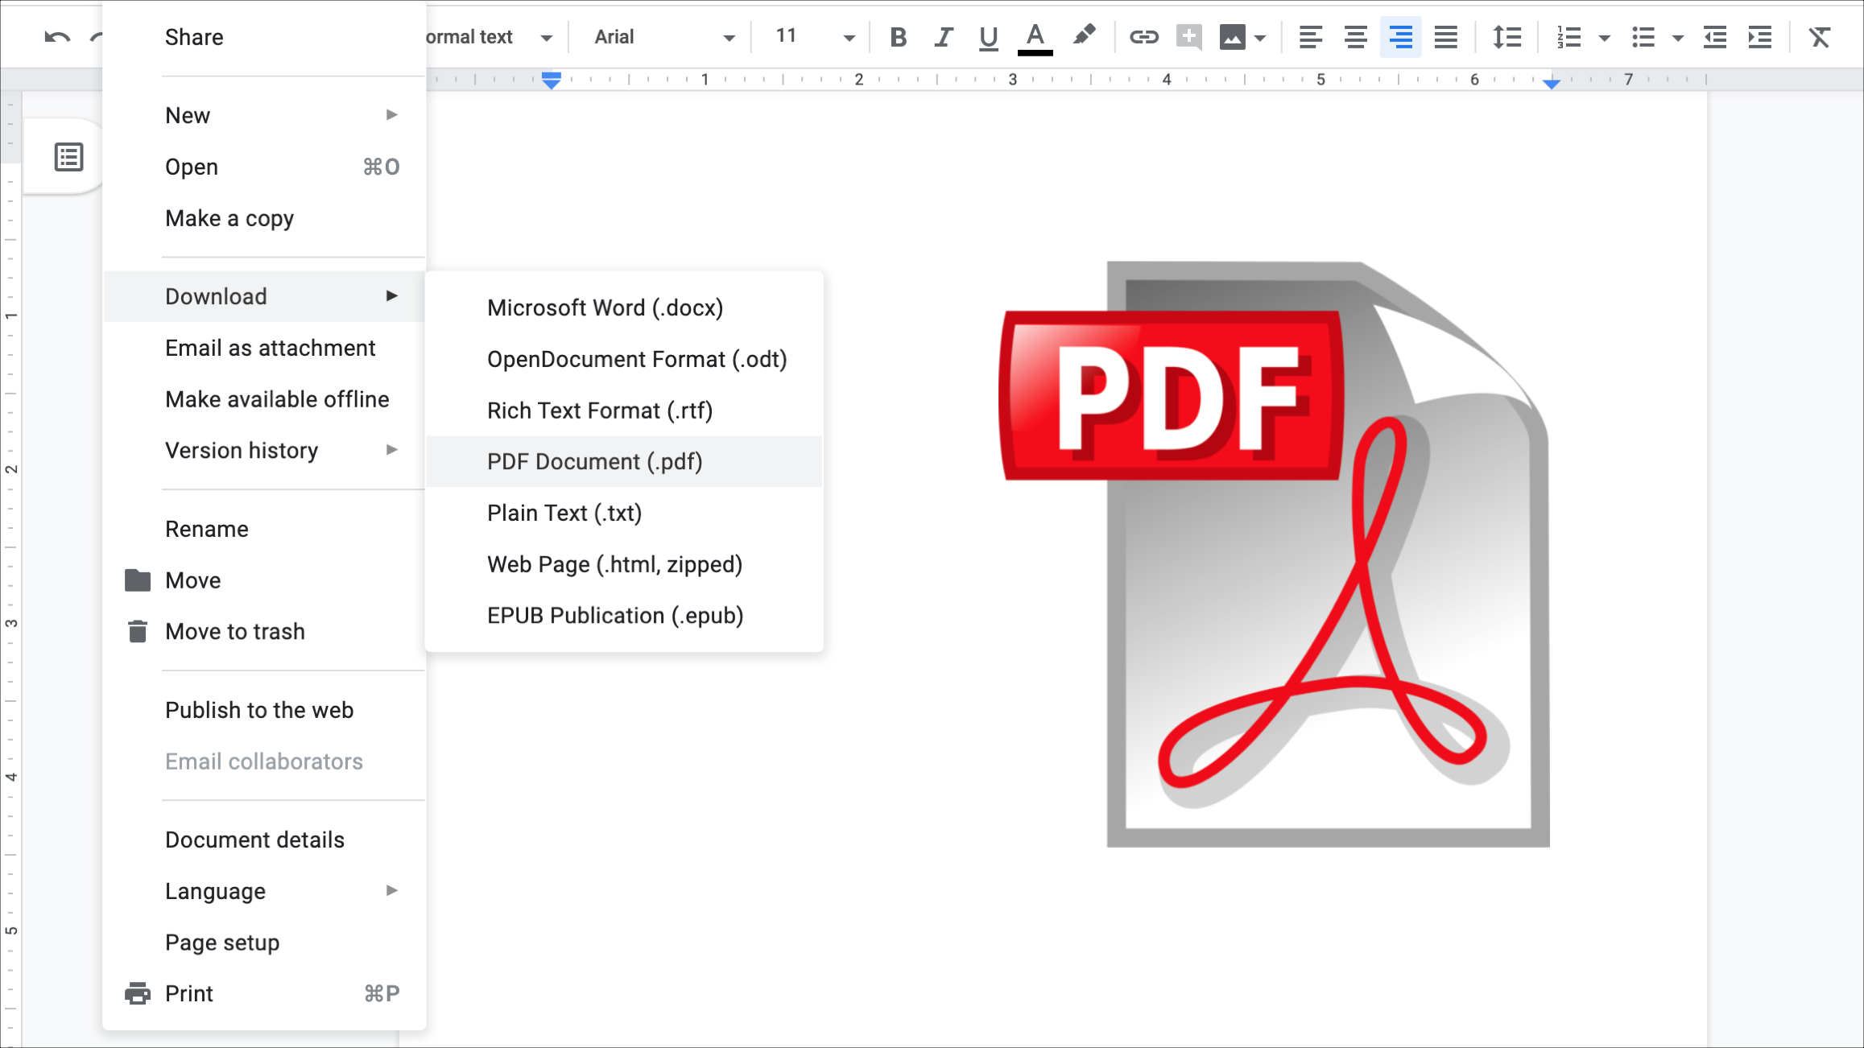Expand the Download submenu

tap(264, 295)
